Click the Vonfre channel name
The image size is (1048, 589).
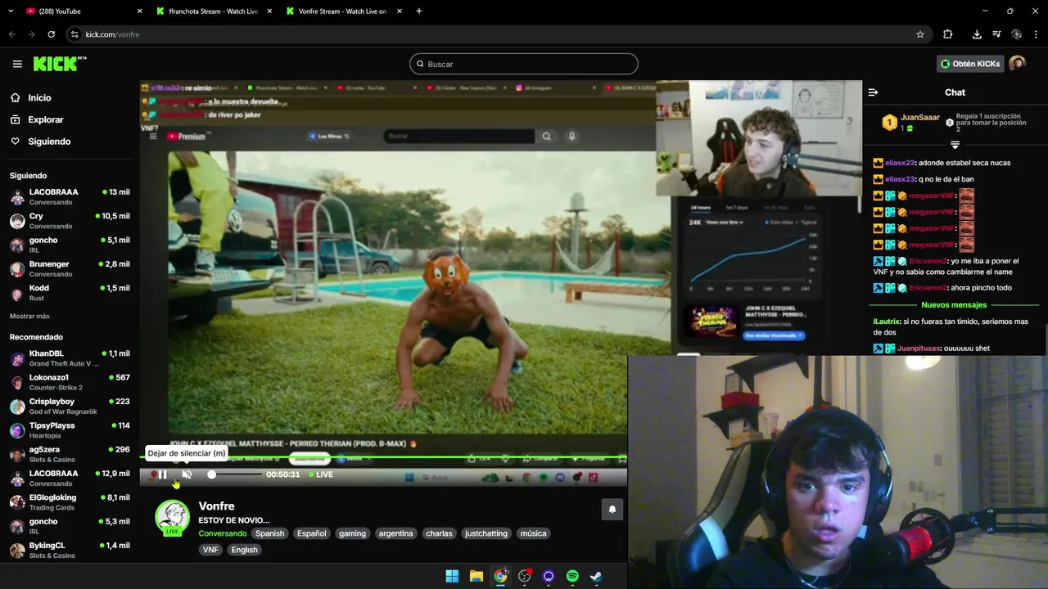tap(216, 506)
